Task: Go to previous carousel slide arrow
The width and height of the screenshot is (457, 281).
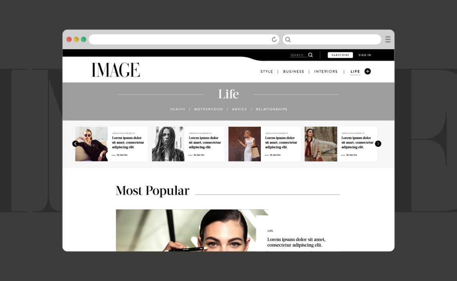Action: pyautogui.click(x=75, y=144)
